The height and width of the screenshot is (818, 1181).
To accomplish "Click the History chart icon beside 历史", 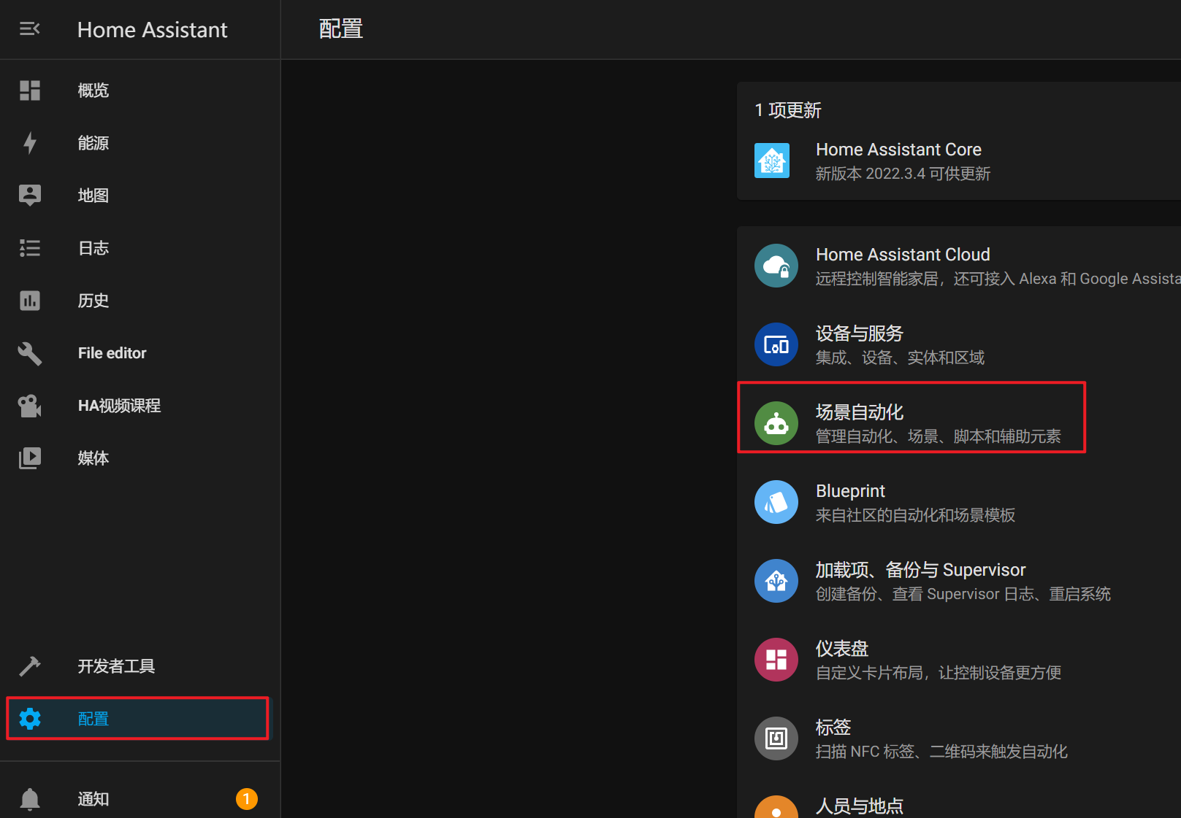I will click(30, 301).
